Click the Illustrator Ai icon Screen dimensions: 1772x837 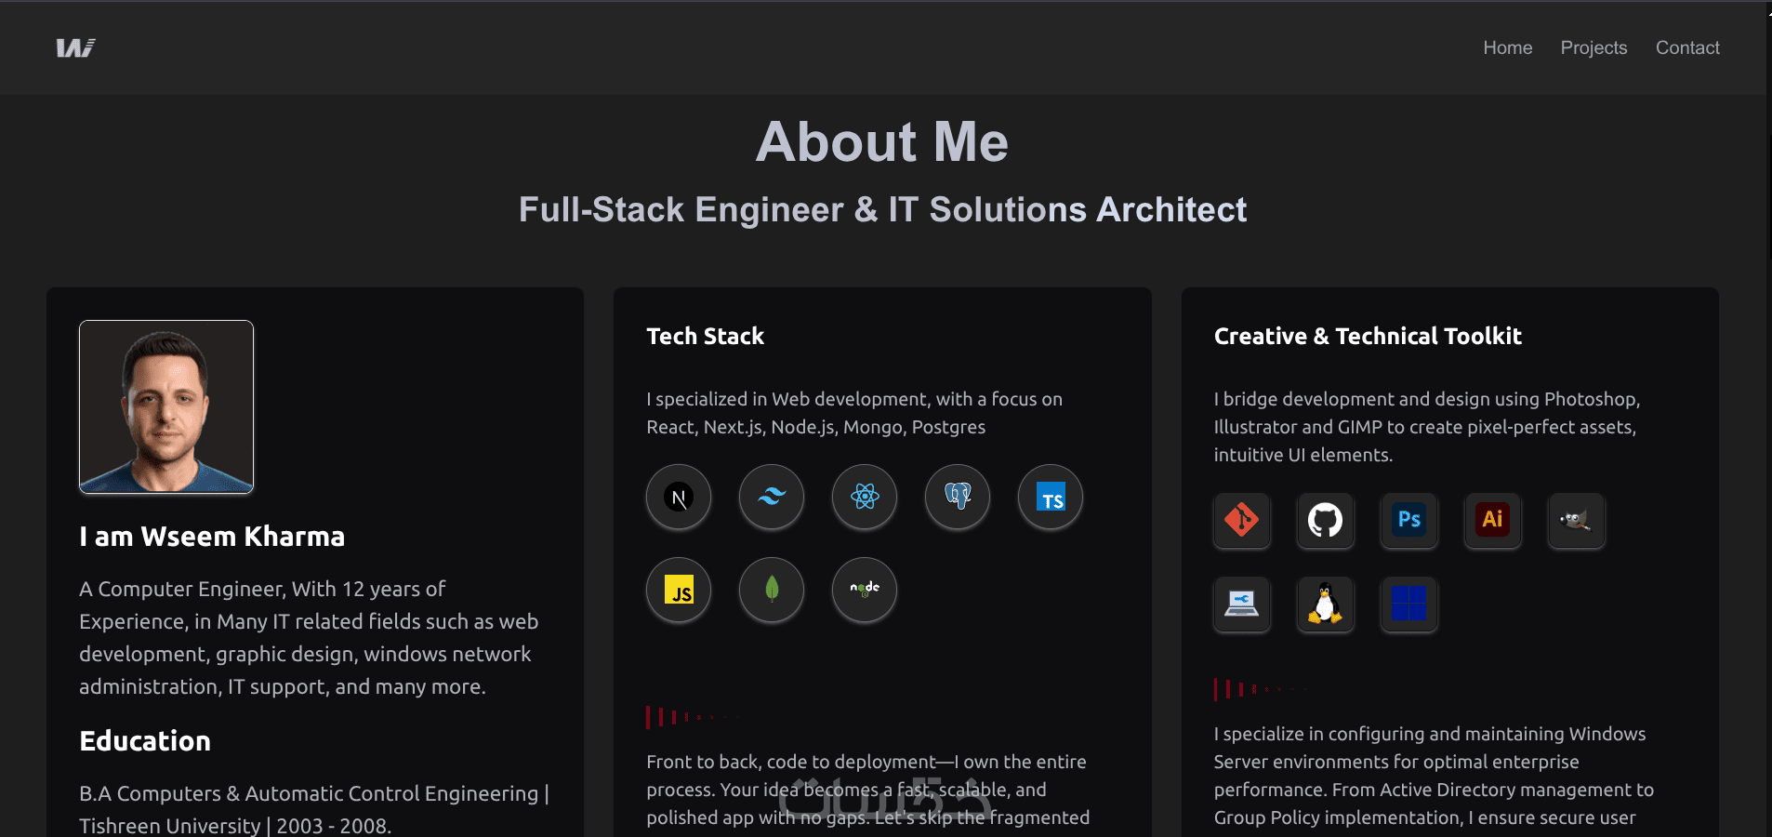(1493, 520)
